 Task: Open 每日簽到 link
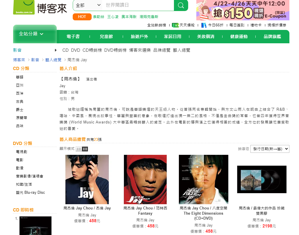237,25
